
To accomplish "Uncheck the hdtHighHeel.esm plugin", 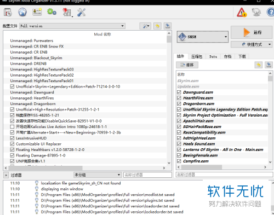I will [x=179, y=138].
